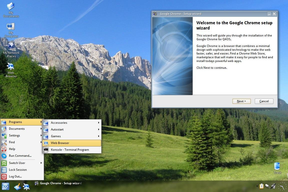This screenshot has height=192, width=288.
Task: Click the Show Desktop icon in the panel
Action: pos(17,187)
